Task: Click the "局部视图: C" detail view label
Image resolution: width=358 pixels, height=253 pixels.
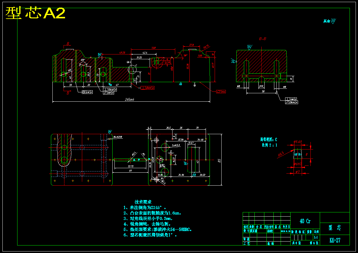Action: (269, 139)
